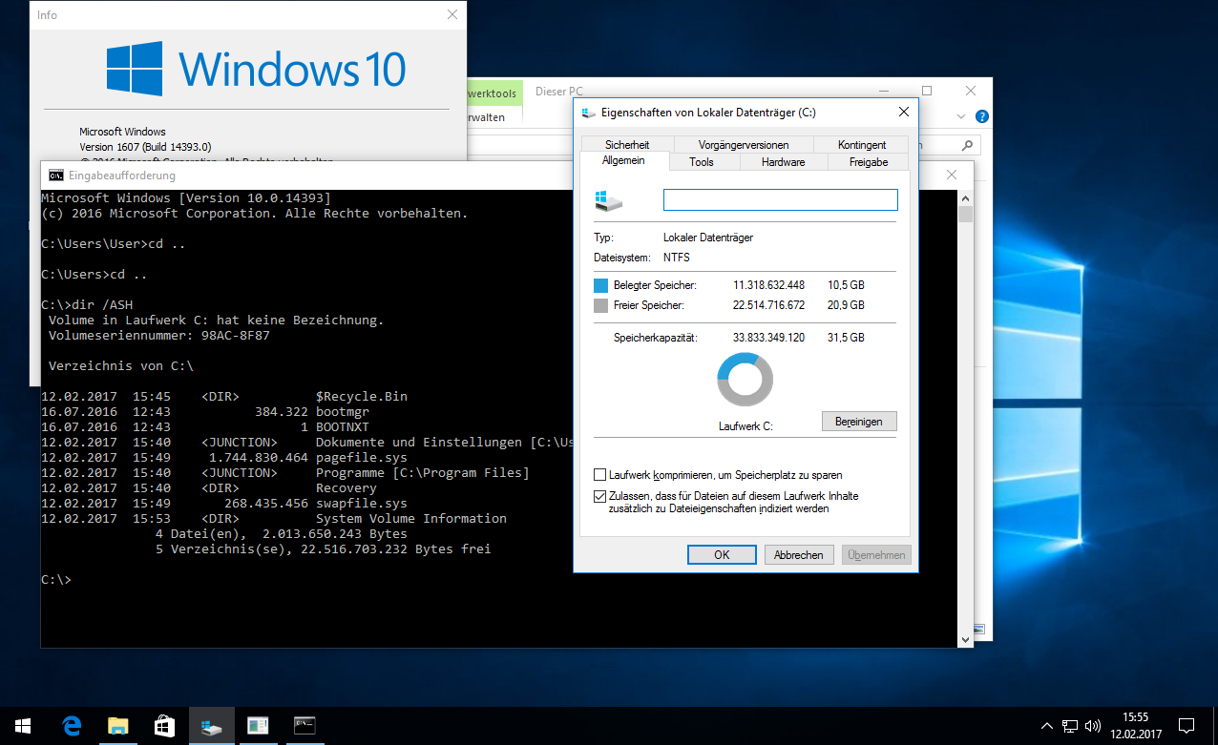Uncheck the file content indexing checkbox
Viewport: 1218px width, 745px height.
point(600,496)
